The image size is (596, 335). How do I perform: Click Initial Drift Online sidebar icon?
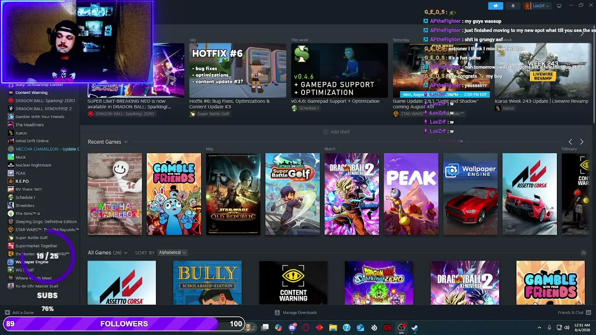[11, 141]
